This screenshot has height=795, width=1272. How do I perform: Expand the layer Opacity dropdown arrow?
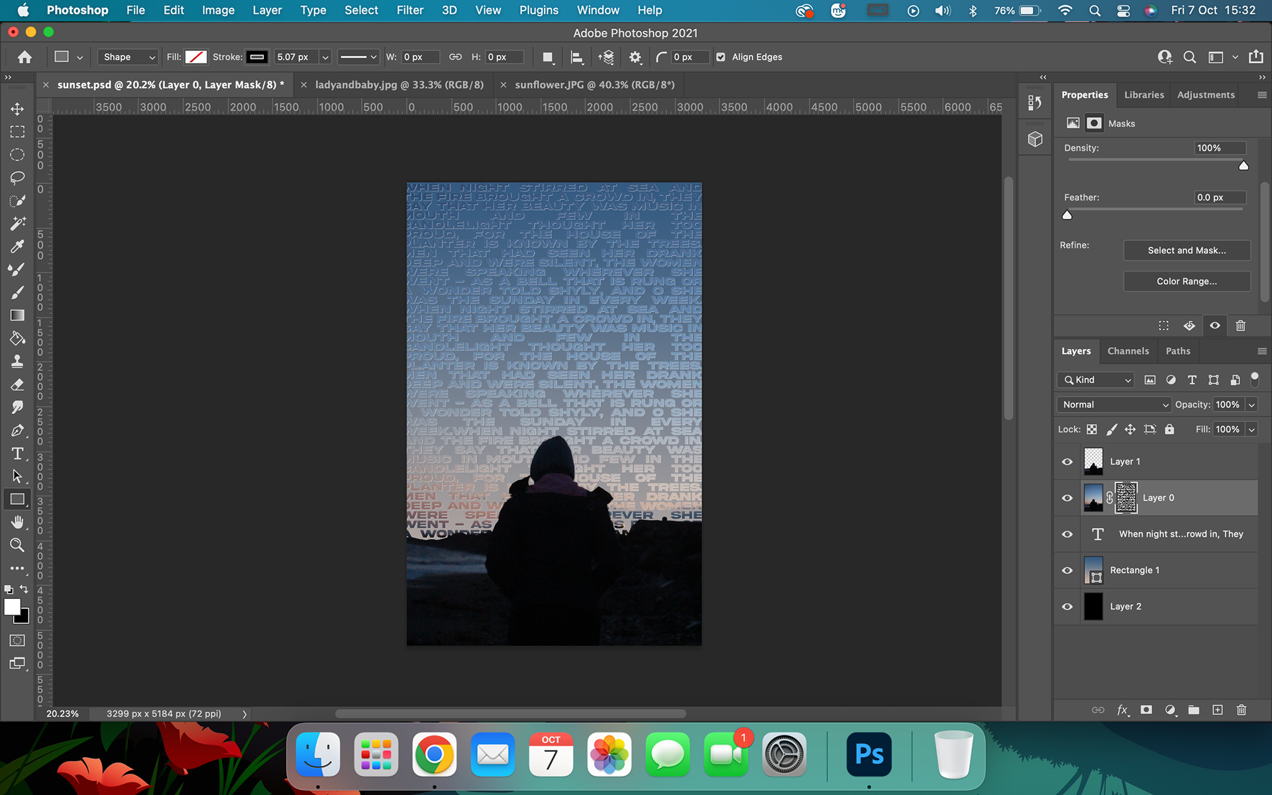1251,405
